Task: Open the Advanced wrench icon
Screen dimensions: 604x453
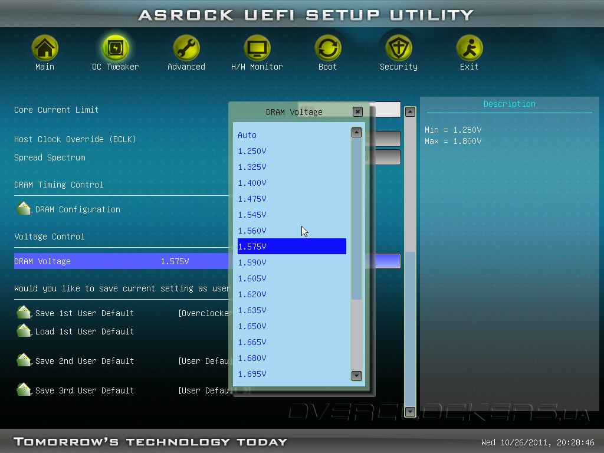Action: pos(186,48)
